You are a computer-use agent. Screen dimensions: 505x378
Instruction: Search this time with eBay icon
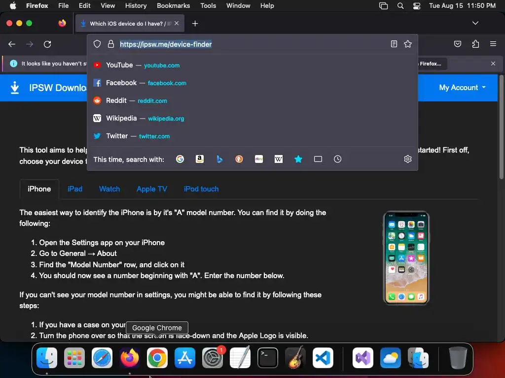(259, 159)
